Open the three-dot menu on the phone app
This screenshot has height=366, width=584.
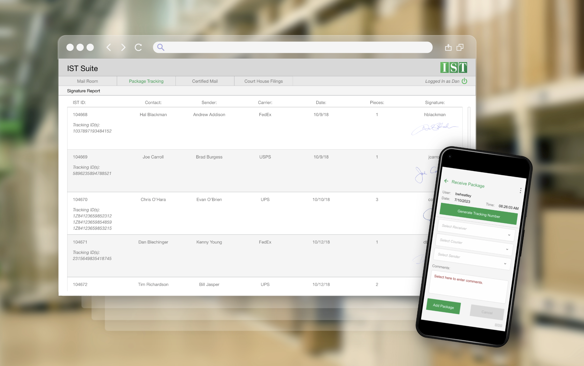521,190
